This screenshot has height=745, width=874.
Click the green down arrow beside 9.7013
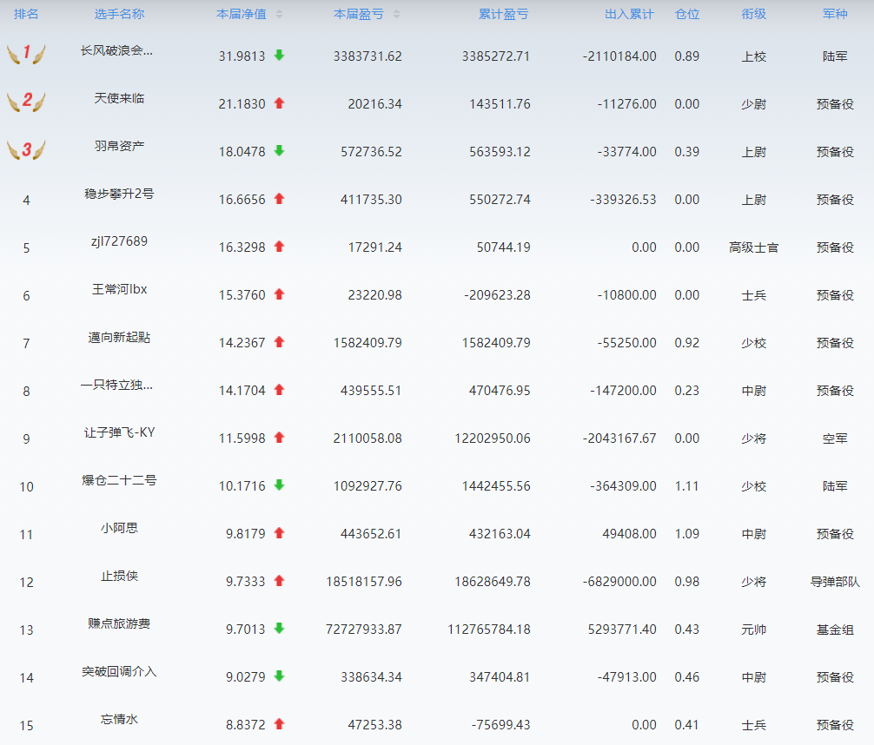click(279, 629)
